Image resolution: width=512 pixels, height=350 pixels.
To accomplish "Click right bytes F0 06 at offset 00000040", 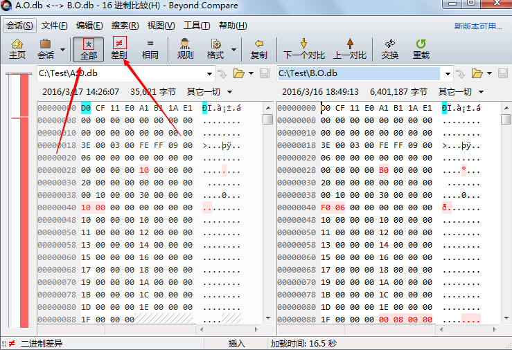I will pyautogui.click(x=333, y=208).
